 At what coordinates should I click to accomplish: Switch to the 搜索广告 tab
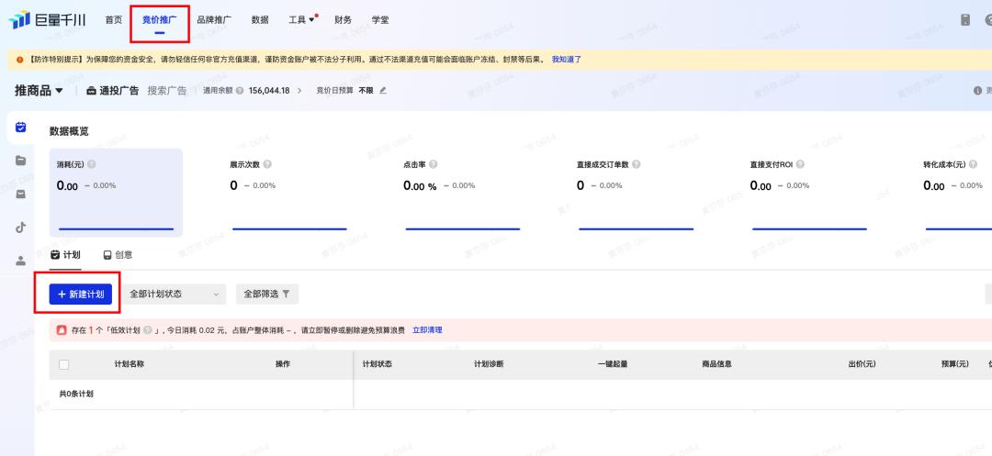[x=167, y=90]
